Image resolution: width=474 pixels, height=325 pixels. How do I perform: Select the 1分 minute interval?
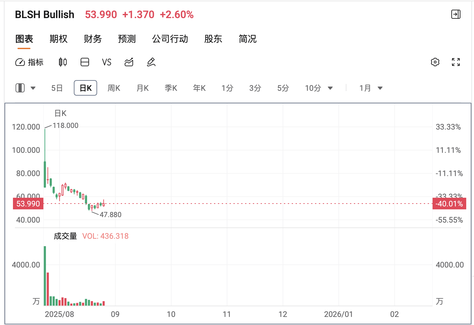(x=227, y=88)
